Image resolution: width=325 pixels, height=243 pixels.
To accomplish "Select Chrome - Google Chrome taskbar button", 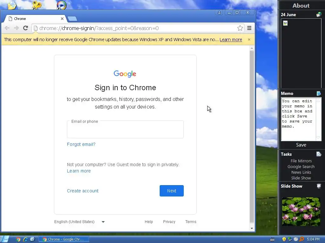I will [x=64, y=239].
